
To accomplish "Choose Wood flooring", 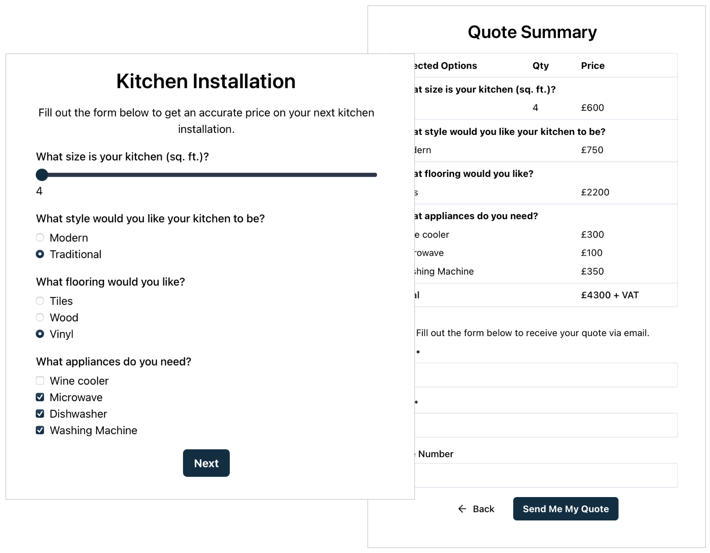I will click(40, 317).
